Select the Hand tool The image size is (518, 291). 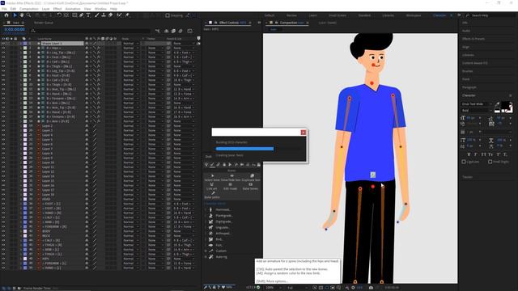click(22, 15)
